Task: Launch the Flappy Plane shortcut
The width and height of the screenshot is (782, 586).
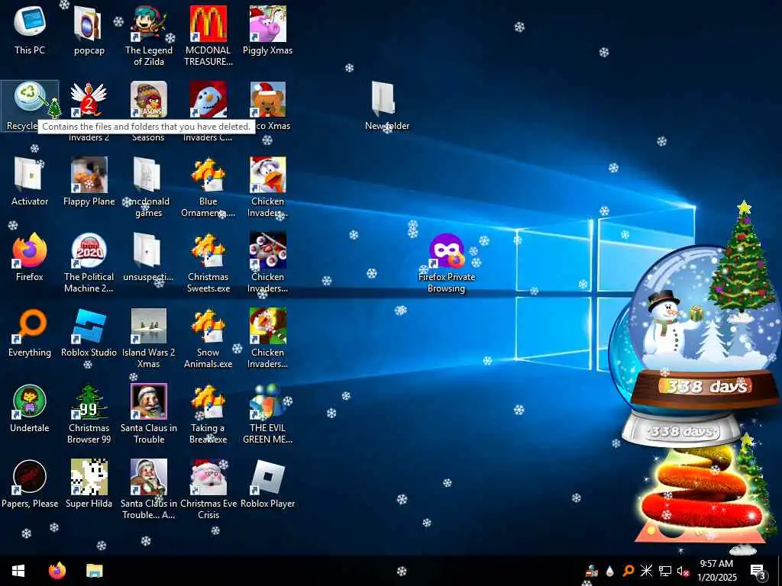Action: tap(89, 181)
